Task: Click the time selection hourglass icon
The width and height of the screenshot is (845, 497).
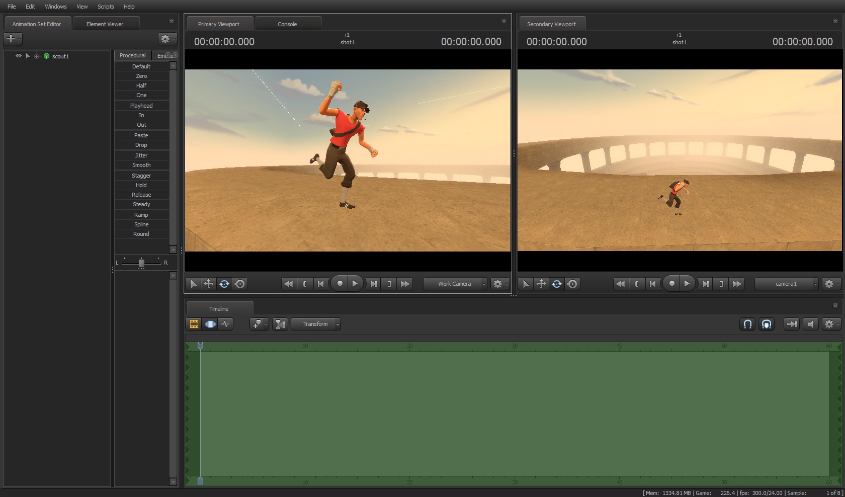Action: click(280, 324)
